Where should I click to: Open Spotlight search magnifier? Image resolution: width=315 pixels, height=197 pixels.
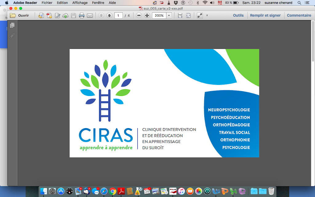[x=299, y=3]
